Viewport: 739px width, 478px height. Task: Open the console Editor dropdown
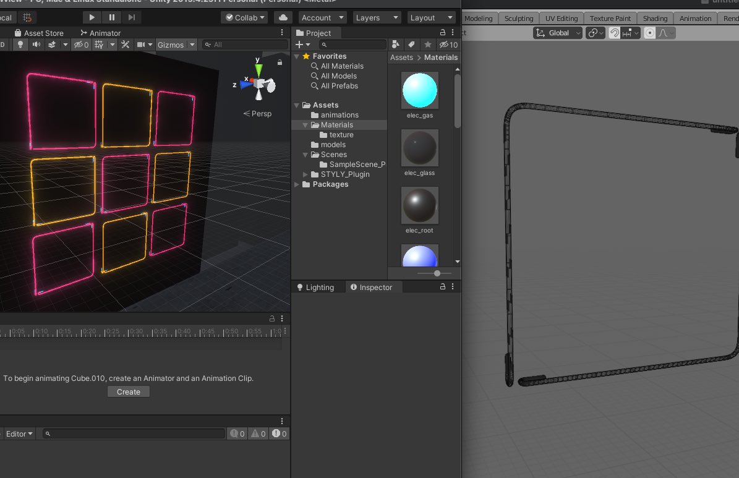point(19,433)
